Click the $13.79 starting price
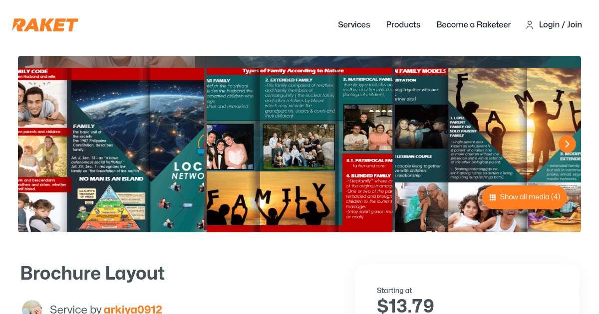Image resolution: width=599 pixels, height=314 pixels. click(x=405, y=306)
